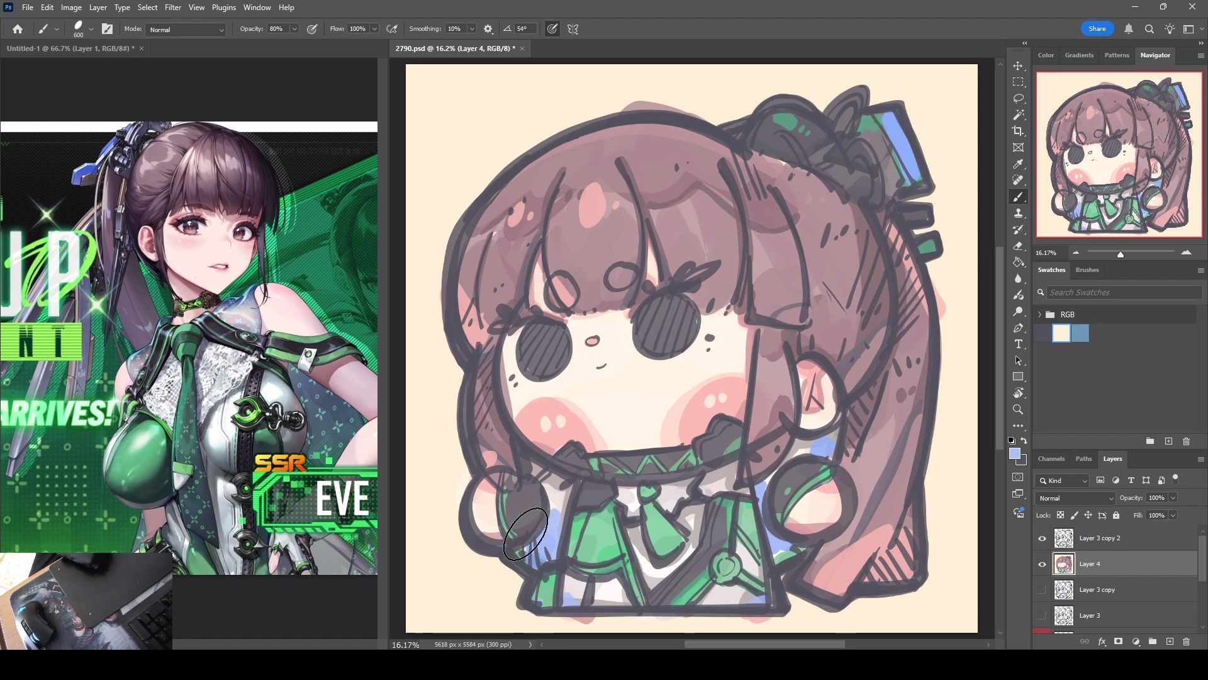Screen dimensions: 1208x680
Task: Switch to the Channels tab
Action: click(x=1051, y=459)
